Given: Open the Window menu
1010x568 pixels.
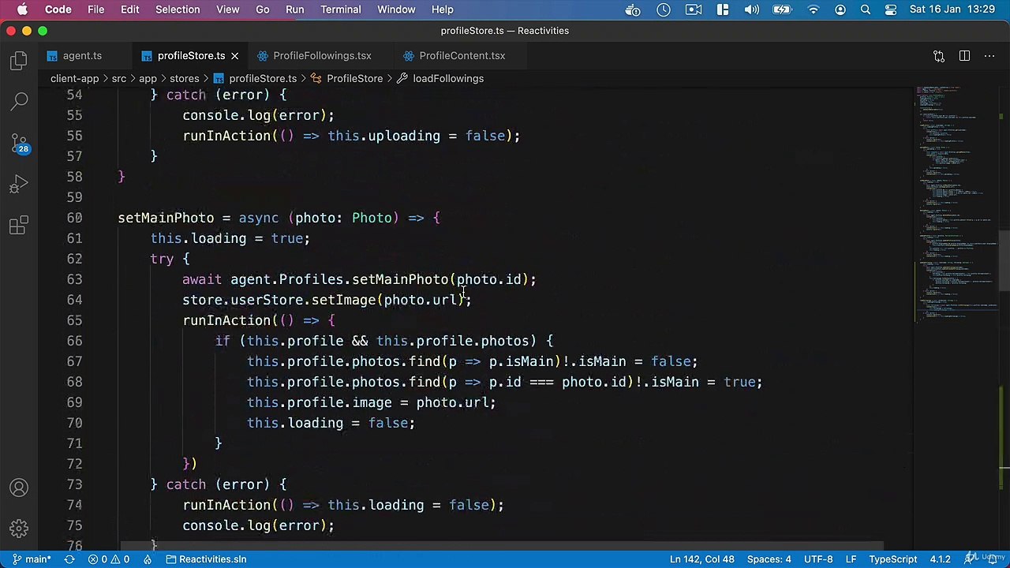Looking at the screenshot, I should [396, 9].
